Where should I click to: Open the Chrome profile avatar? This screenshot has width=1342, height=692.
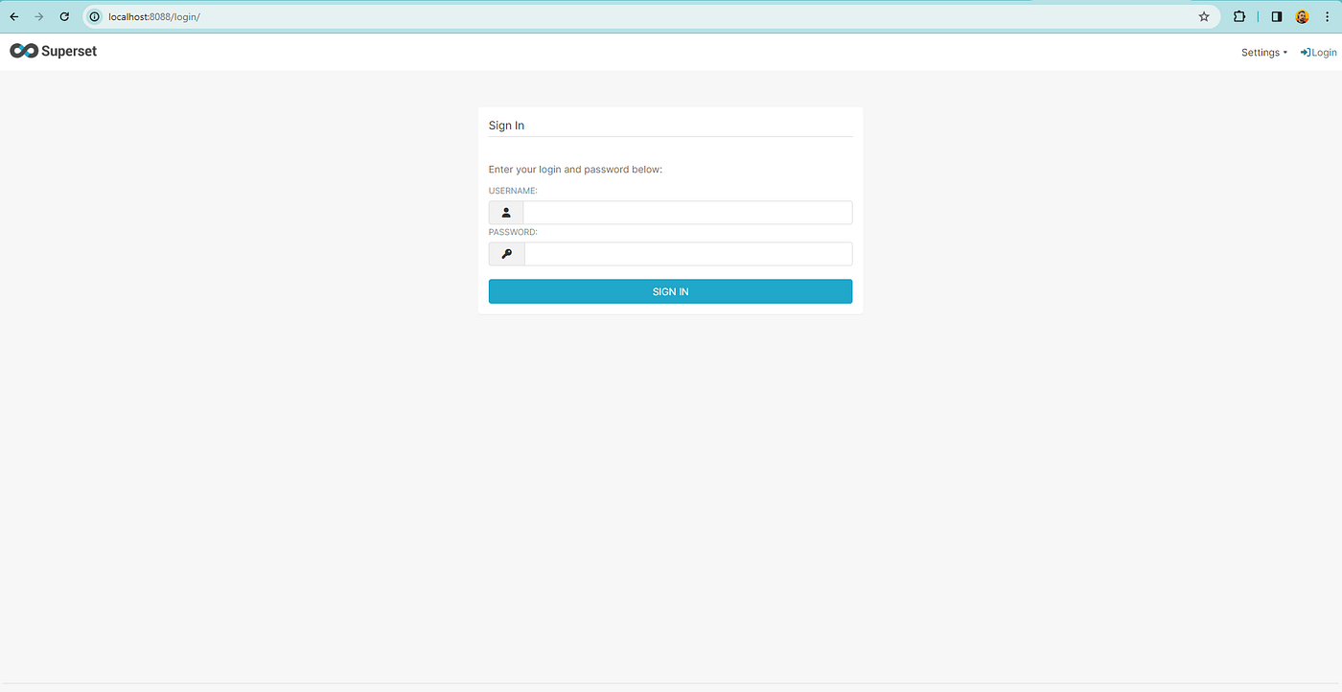[1302, 16]
